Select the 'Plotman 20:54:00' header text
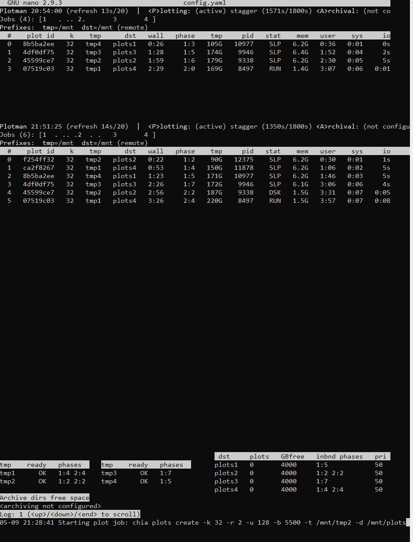Image resolution: width=413 pixels, height=542 pixels. pyautogui.click(x=31, y=11)
